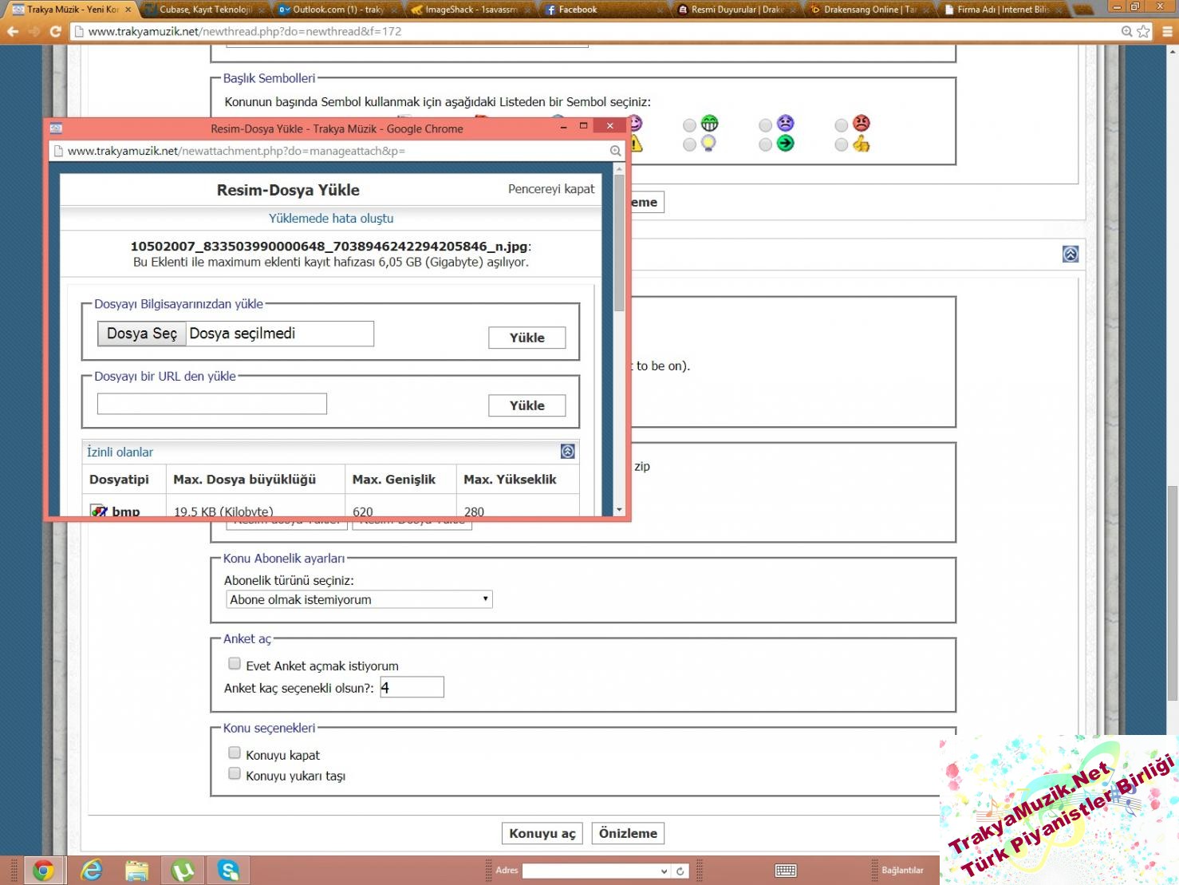This screenshot has height=885, width=1179.
Task: Reload the page with the refresh icon
Action: coord(55,31)
